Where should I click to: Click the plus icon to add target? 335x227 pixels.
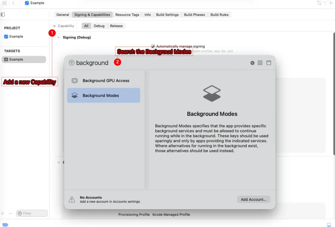coord(3,213)
